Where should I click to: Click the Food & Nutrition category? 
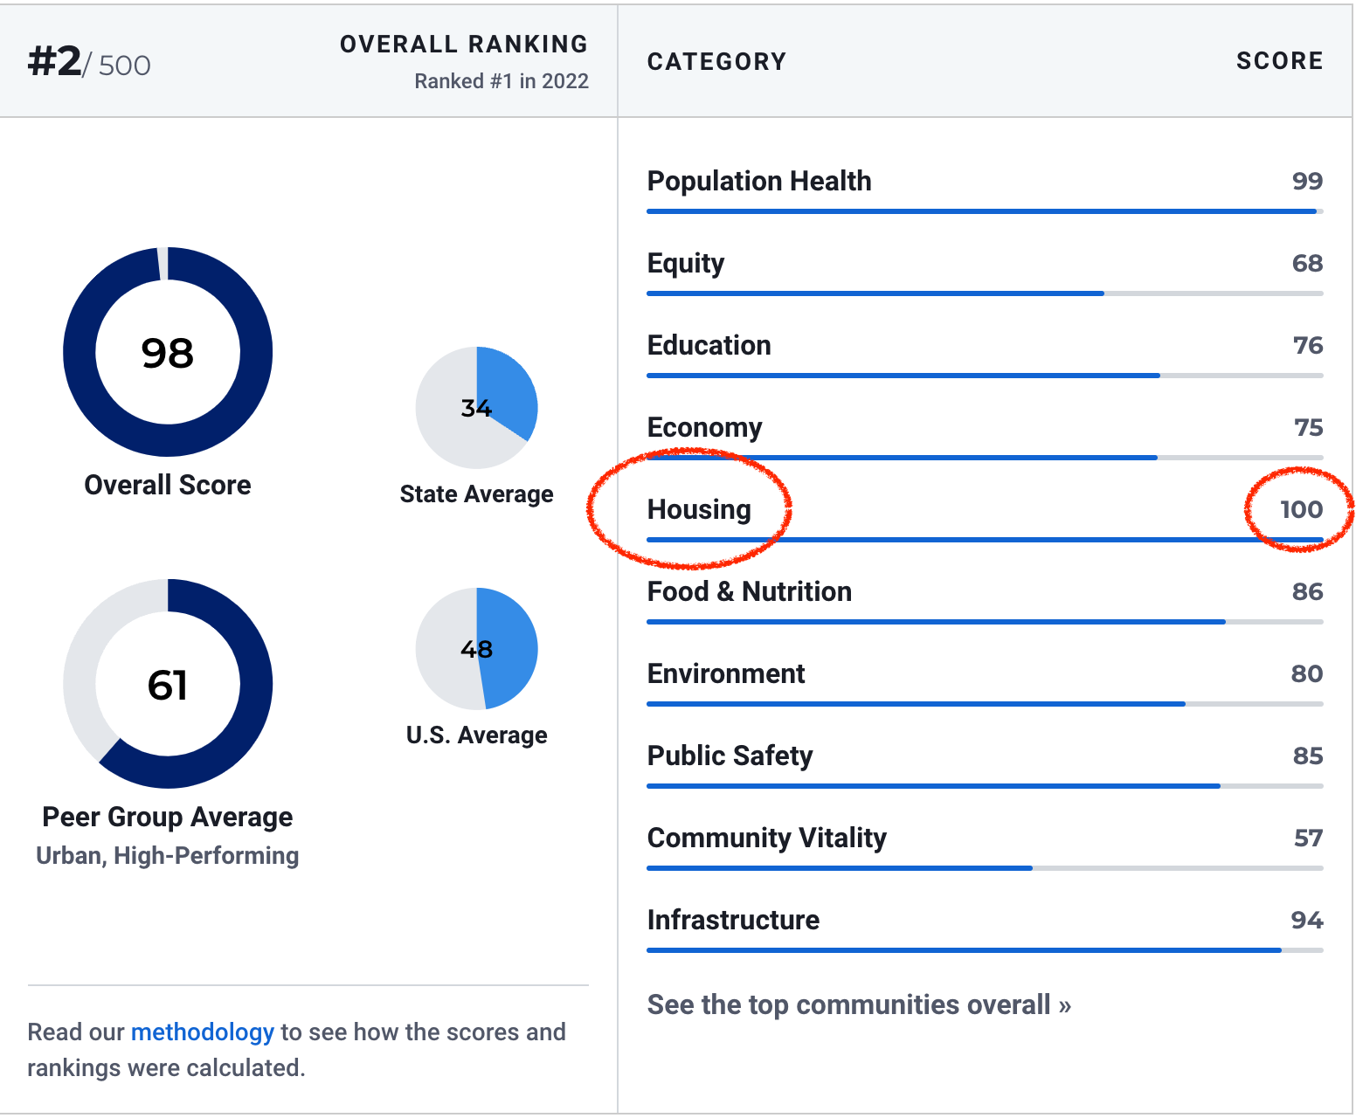[749, 591]
